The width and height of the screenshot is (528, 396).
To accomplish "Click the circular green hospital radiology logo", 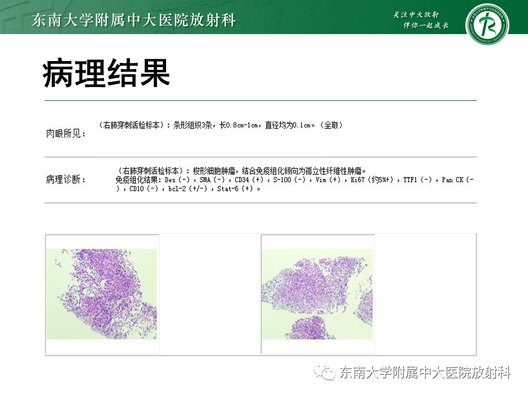I will 487,24.
